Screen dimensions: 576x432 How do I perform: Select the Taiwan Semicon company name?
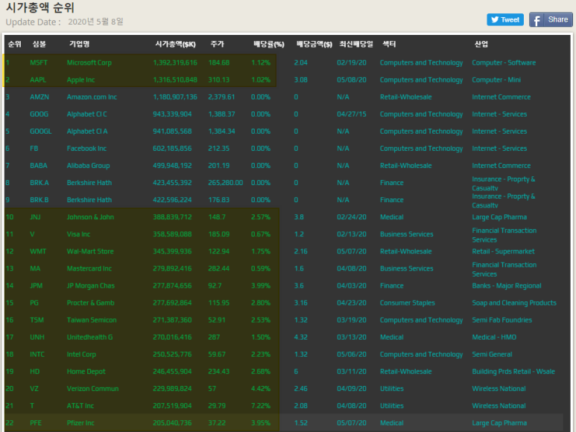[91, 320]
